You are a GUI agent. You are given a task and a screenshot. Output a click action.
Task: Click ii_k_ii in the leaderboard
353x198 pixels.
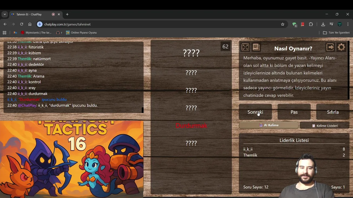tap(248, 149)
